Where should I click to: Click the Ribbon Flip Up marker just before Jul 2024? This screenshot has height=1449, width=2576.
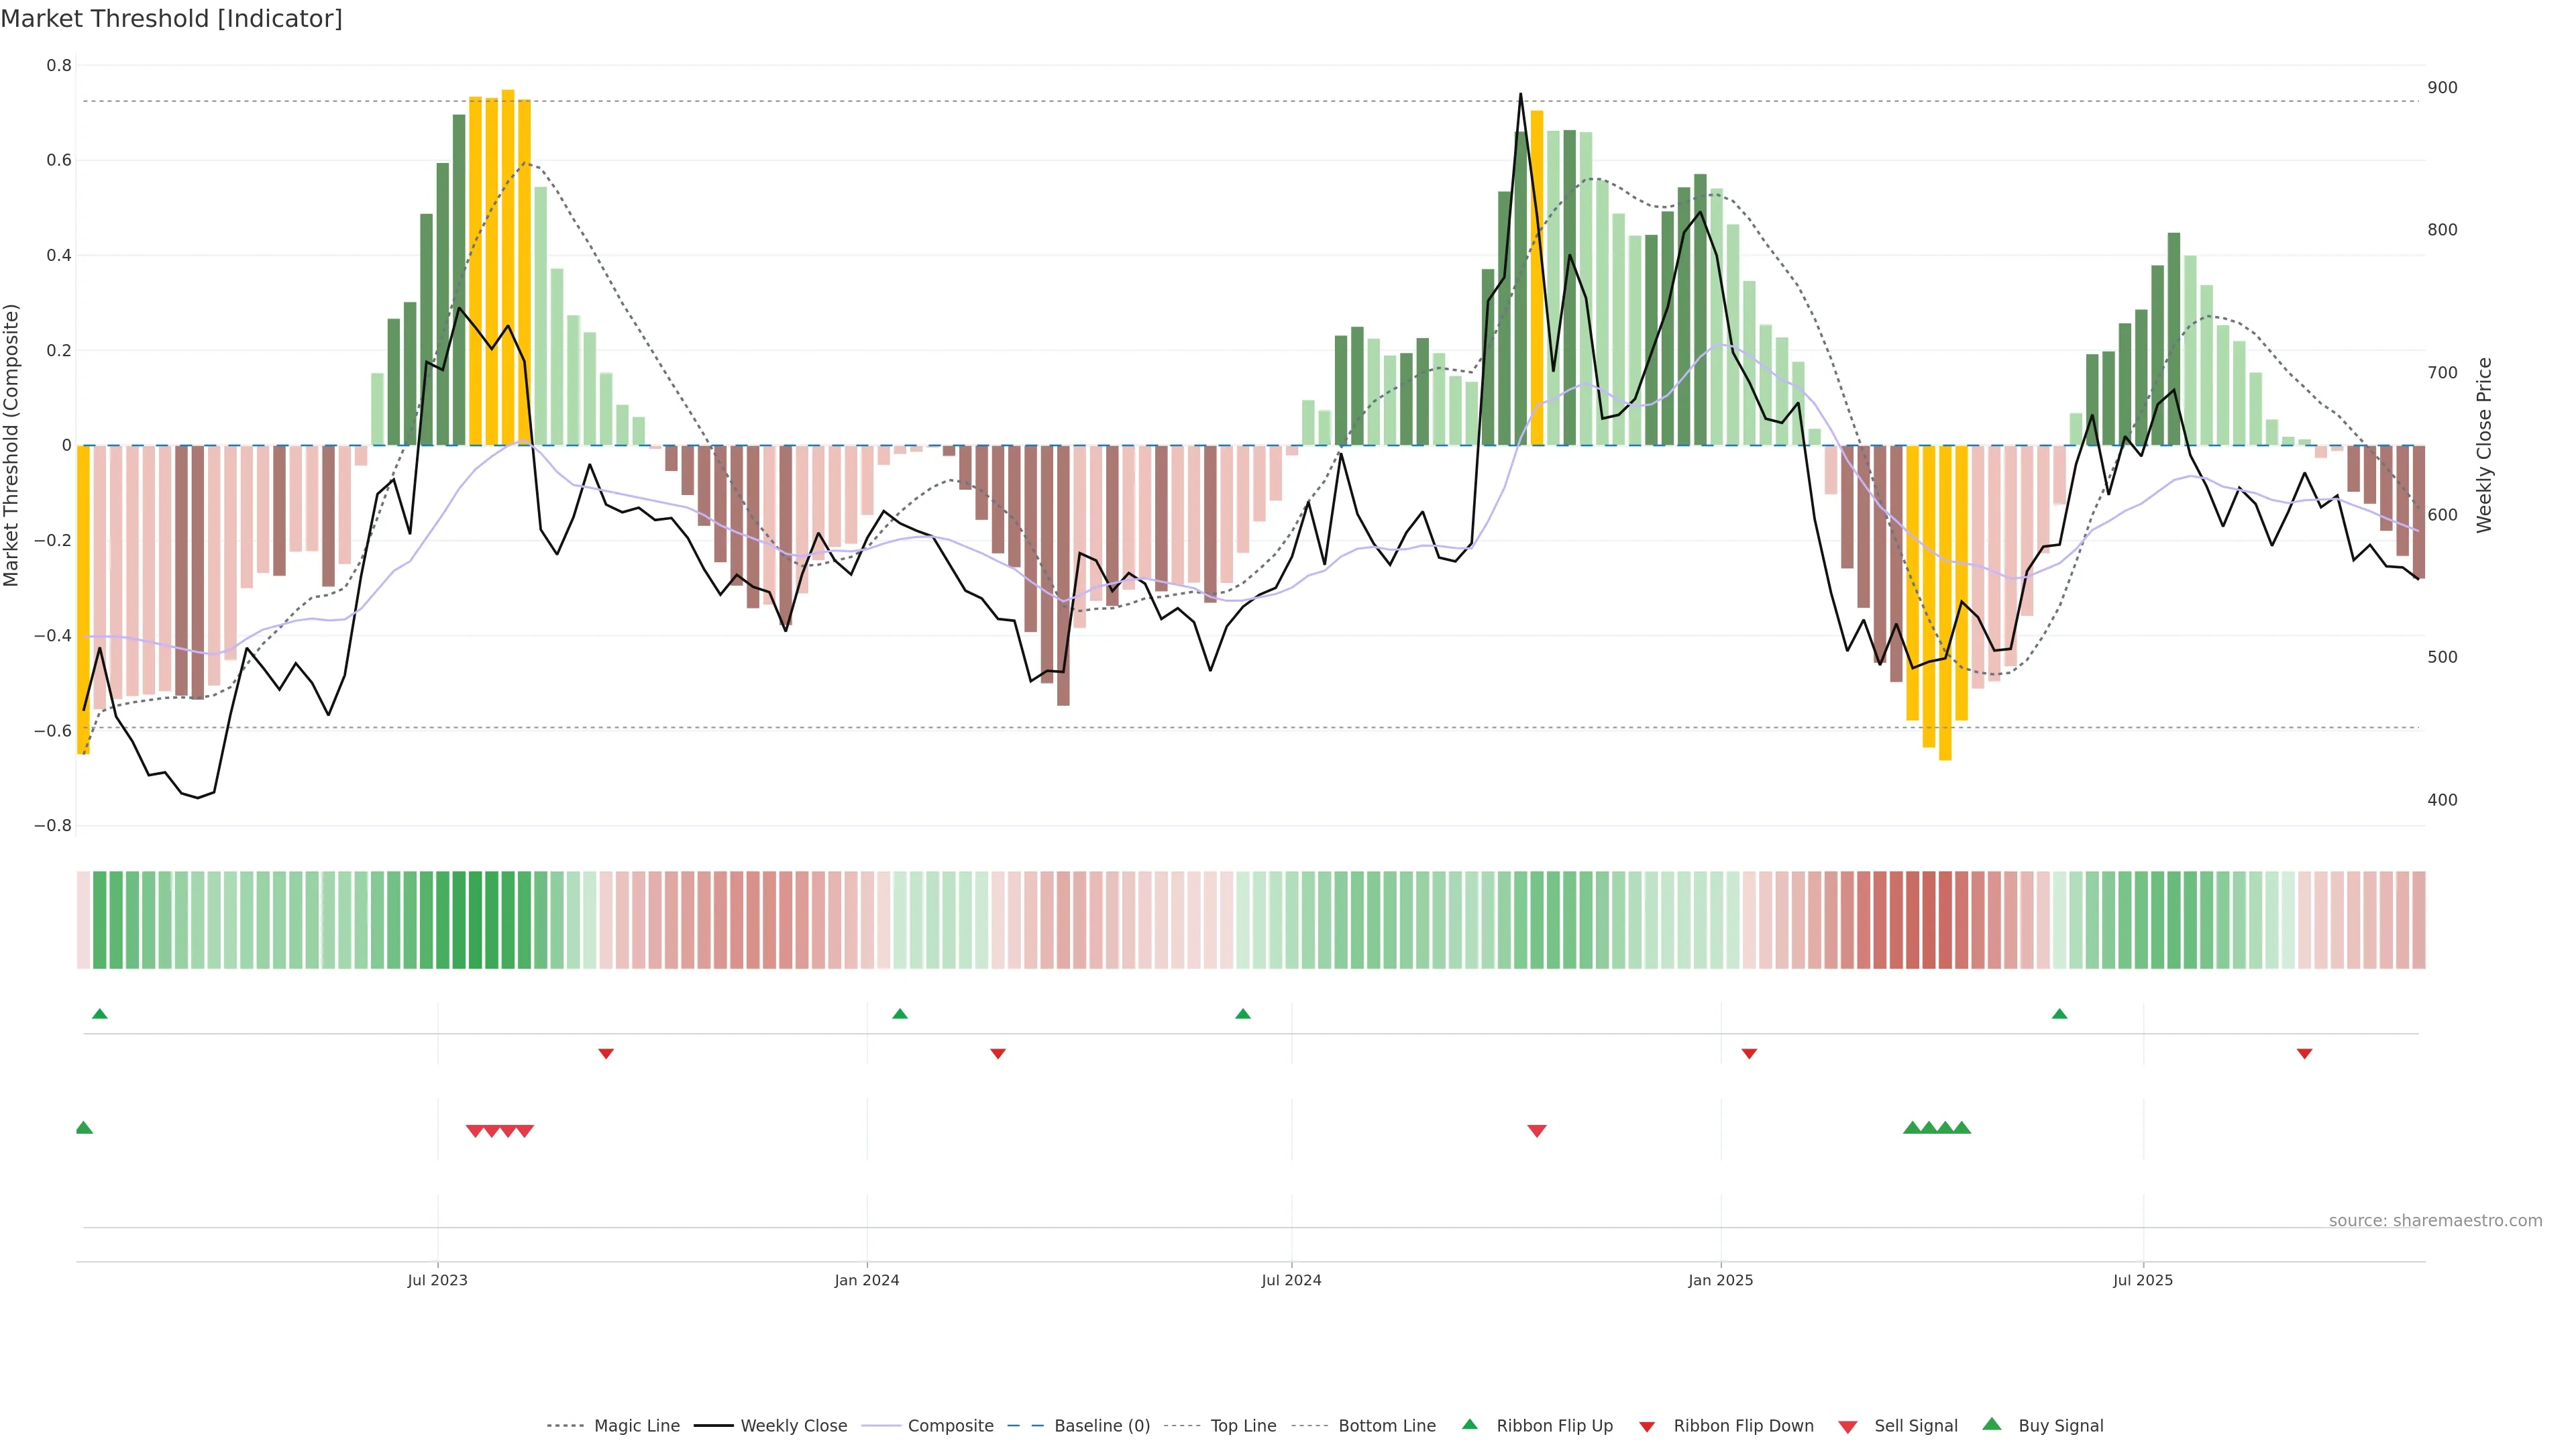[x=1243, y=1014]
